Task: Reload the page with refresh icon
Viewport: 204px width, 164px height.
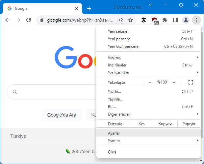Action: tap(29, 20)
